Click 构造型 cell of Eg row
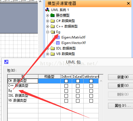Image resolution: width=133 pixels, height=121 pixels. pyautogui.click(x=49, y=91)
